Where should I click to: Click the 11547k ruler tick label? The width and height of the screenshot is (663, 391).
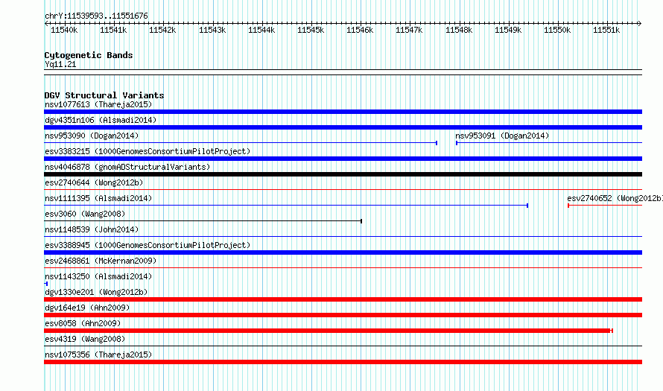(x=409, y=30)
